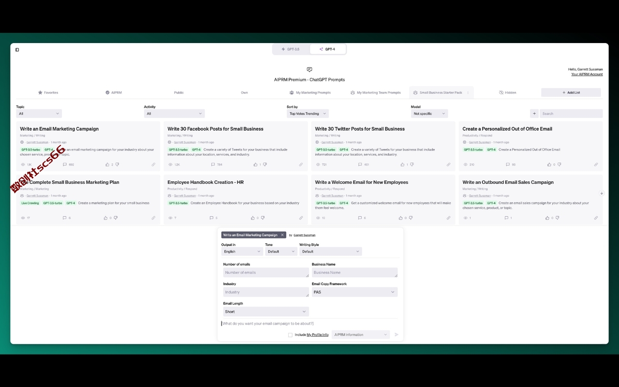619x387 pixels.
Task: Open the Activity dropdown
Action: point(174,114)
